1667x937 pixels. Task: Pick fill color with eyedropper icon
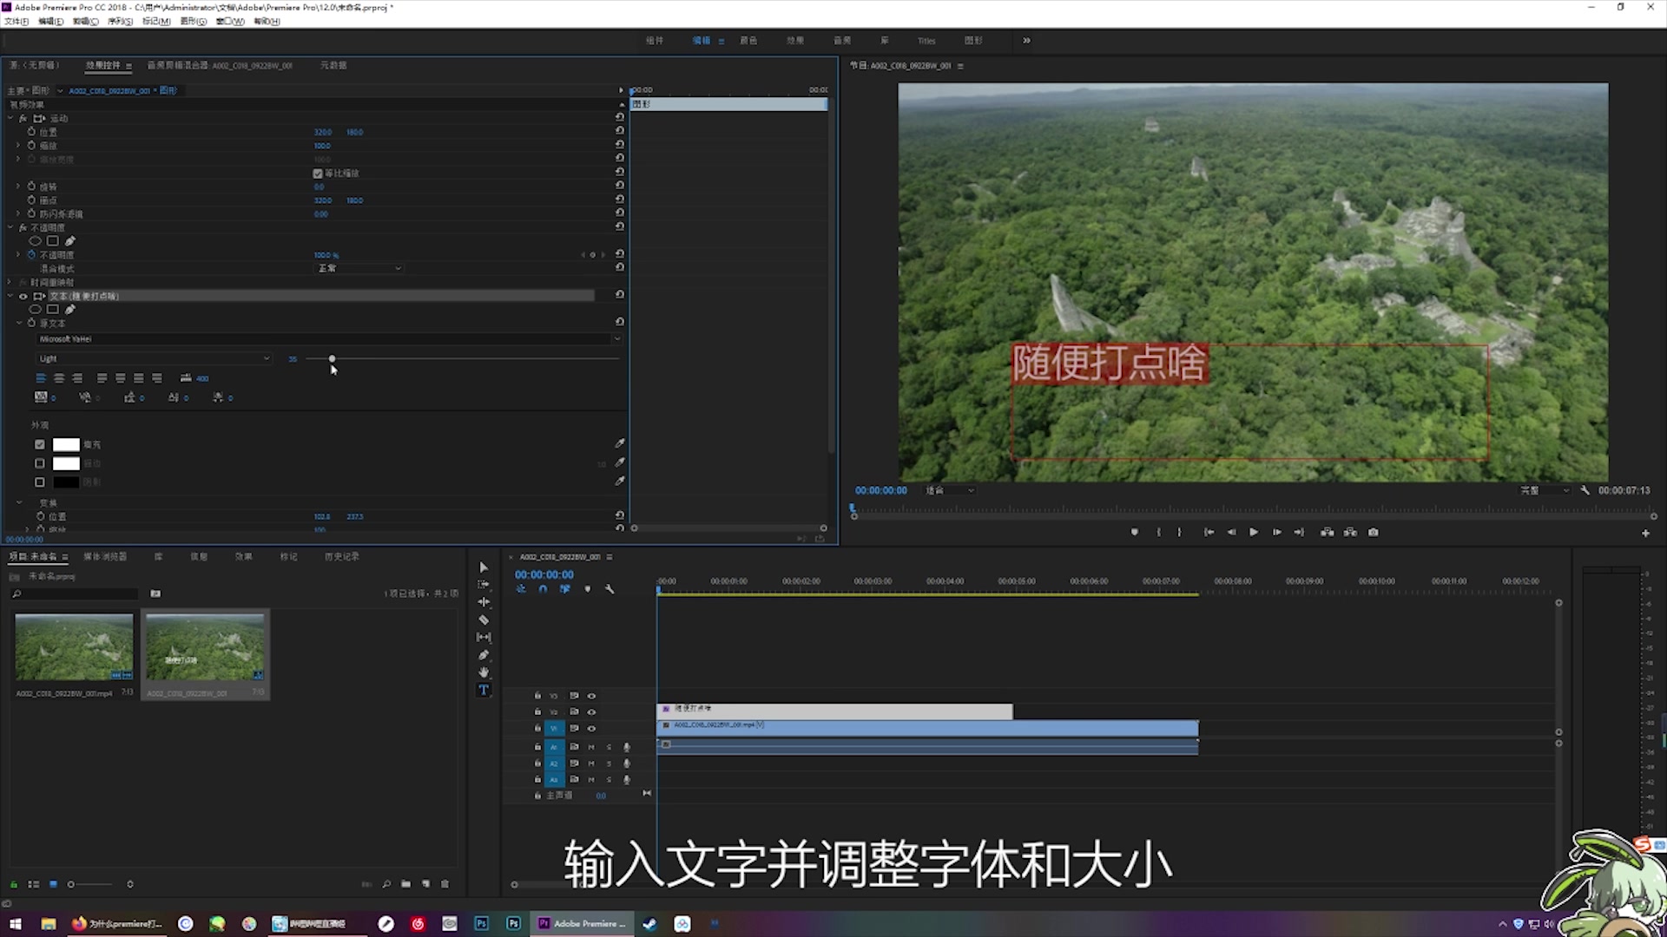tap(619, 443)
